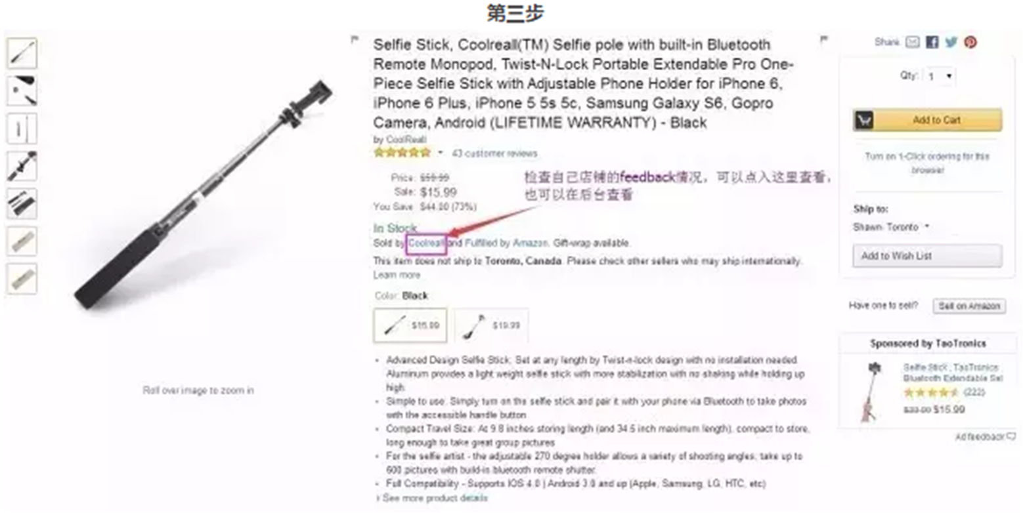Choose the $19.99 color variant swatch

tap(491, 325)
